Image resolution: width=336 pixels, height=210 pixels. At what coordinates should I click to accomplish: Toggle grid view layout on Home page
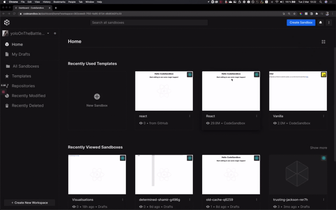tap(323, 42)
